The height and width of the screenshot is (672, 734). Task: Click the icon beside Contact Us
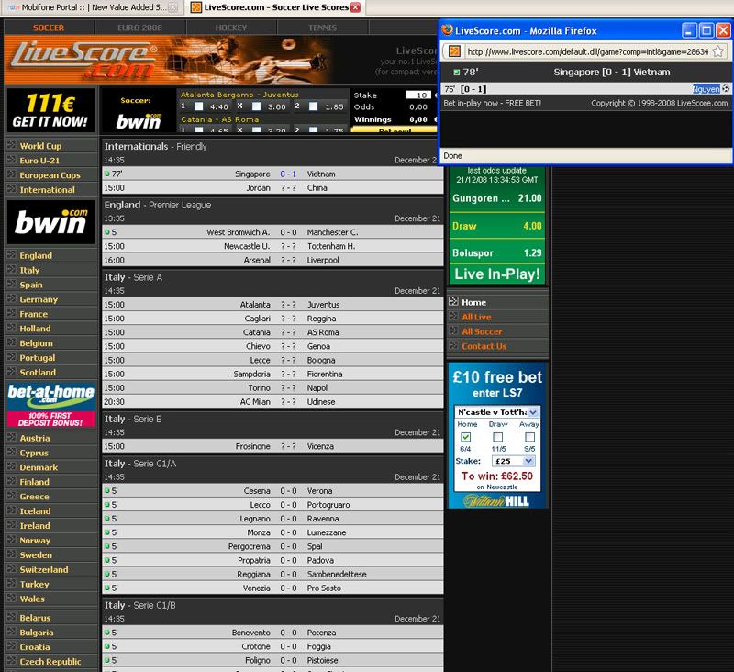(453, 345)
